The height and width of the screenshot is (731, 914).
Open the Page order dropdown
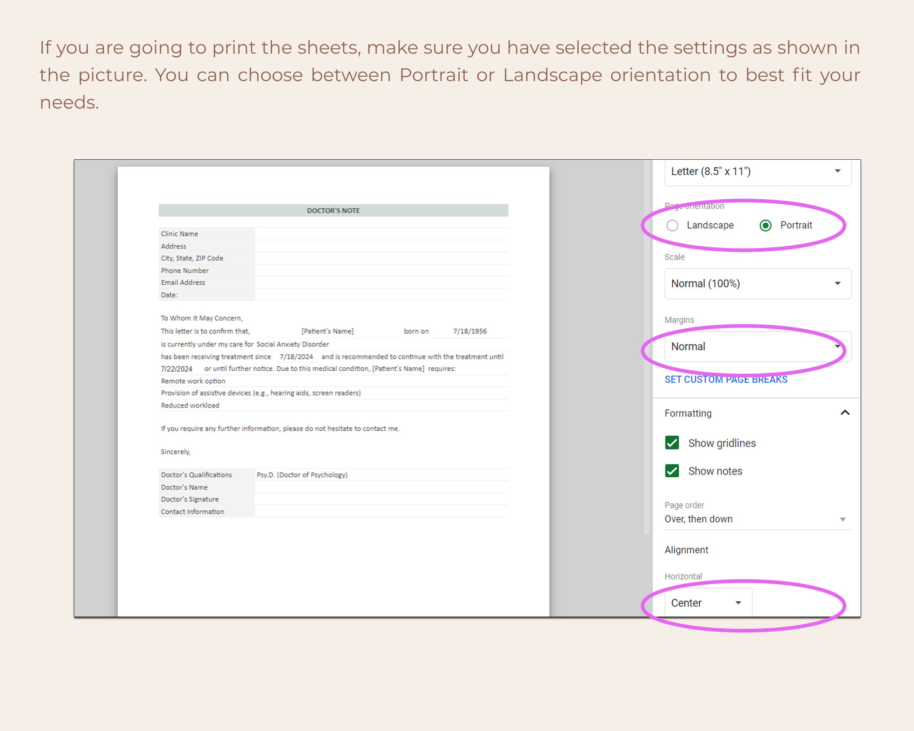click(x=758, y=519)
